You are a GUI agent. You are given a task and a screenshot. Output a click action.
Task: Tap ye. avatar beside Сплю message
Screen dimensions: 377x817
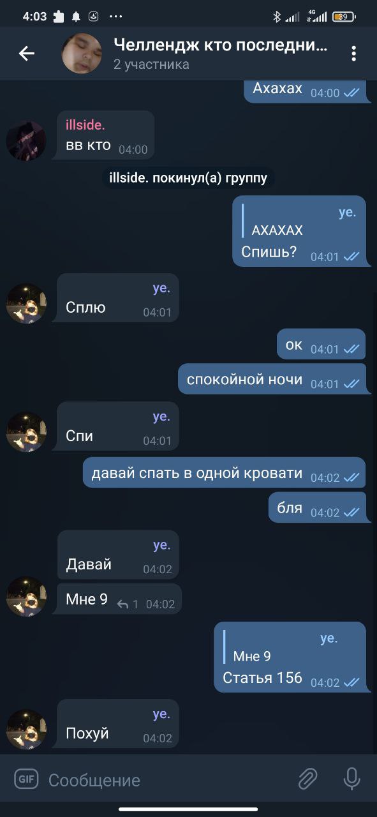(x=26, y=303)
